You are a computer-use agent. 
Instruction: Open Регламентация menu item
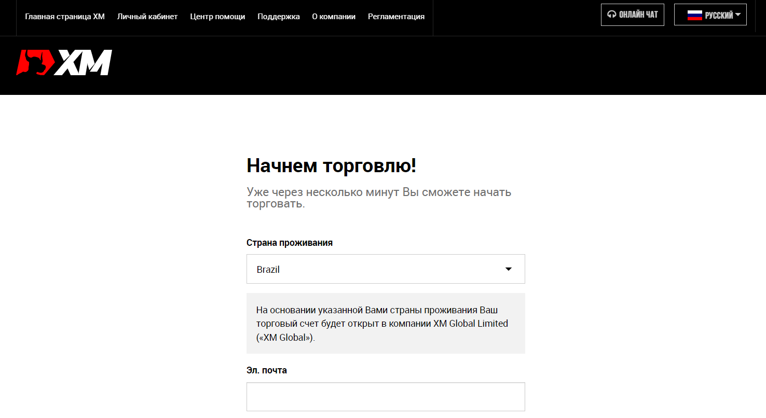[396, 17]
